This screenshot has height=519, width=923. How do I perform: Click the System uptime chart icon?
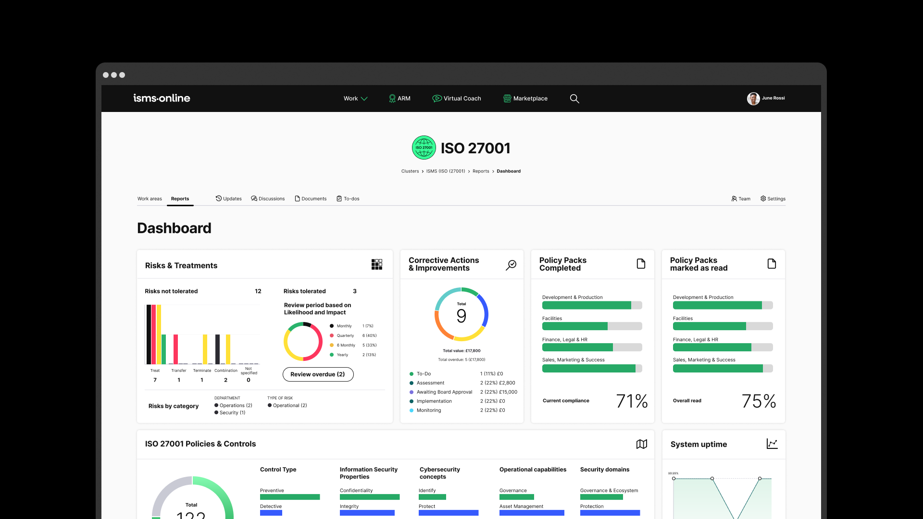(772, 444)
